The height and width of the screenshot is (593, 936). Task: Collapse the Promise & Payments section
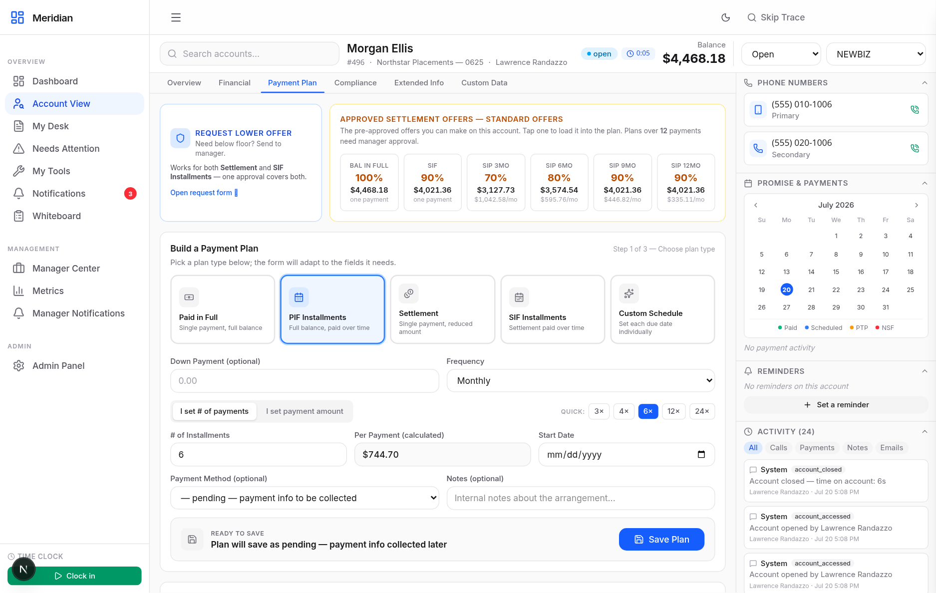coord(925,183)
